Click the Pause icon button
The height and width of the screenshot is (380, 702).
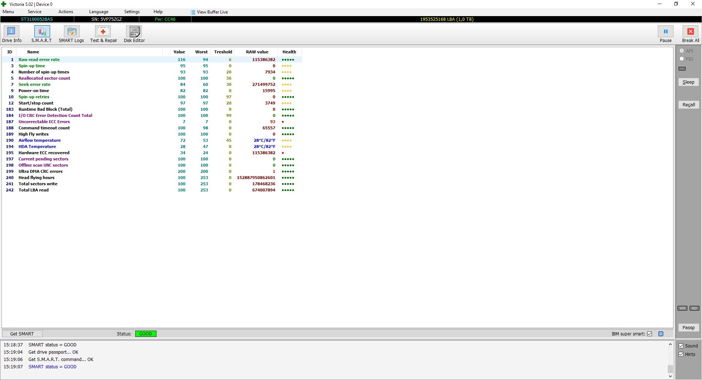coord(665,31)
